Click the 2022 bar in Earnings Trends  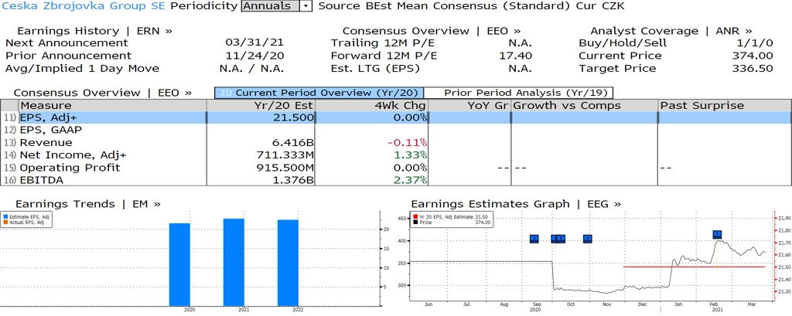288,263
